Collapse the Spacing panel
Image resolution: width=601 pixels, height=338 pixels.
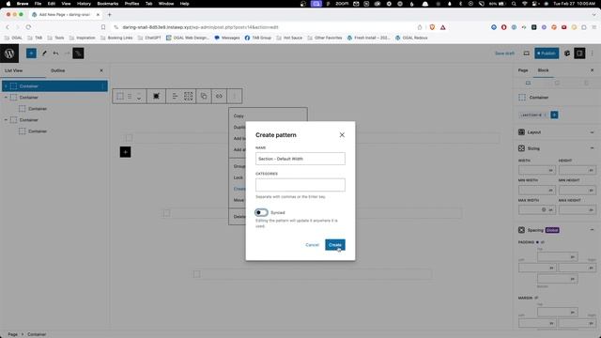click(592, 230)
